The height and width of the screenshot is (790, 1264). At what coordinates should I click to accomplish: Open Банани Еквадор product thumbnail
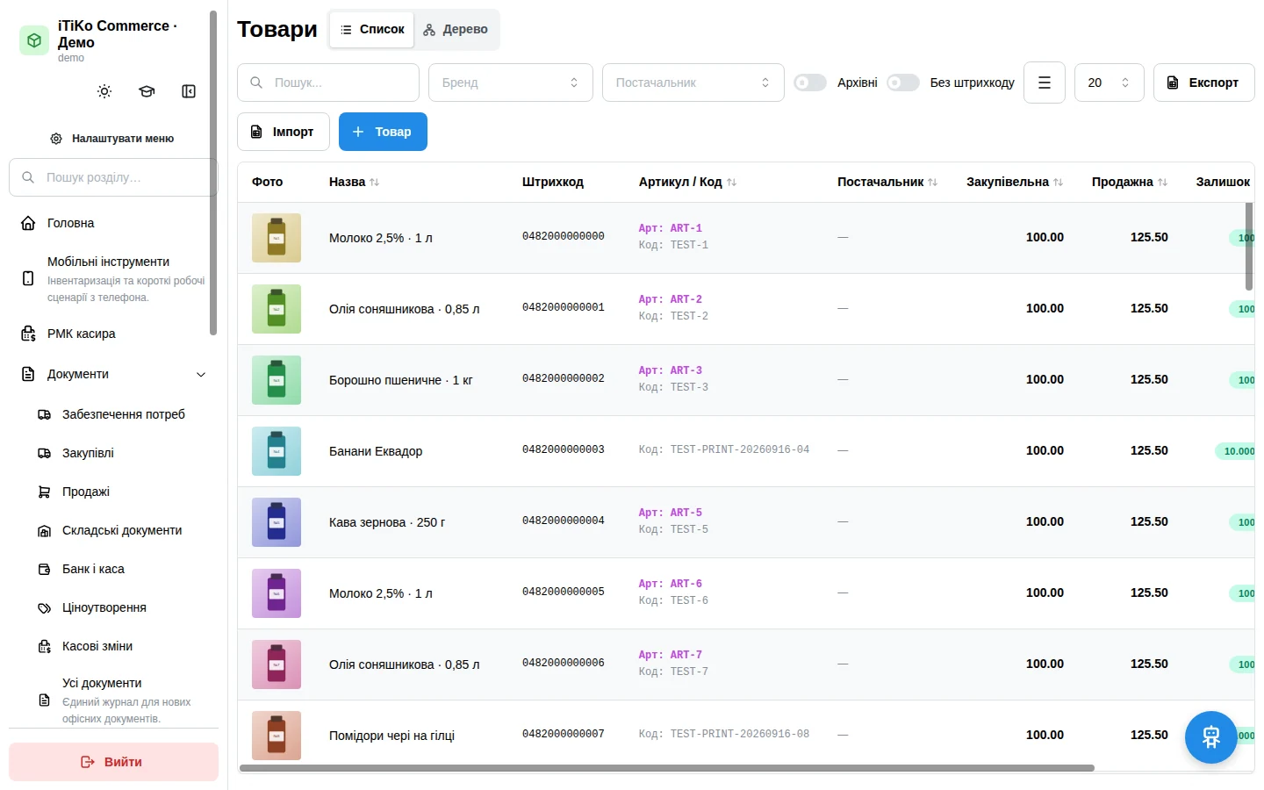coord(276,451)
